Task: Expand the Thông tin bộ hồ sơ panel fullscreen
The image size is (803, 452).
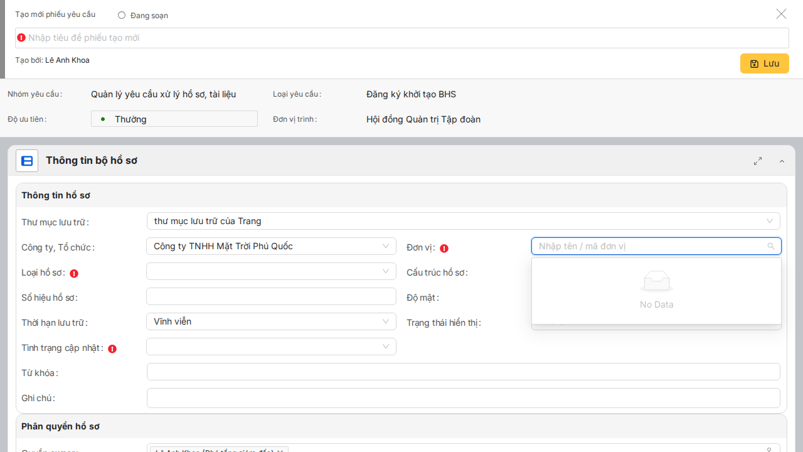Action: coord(758,161)
